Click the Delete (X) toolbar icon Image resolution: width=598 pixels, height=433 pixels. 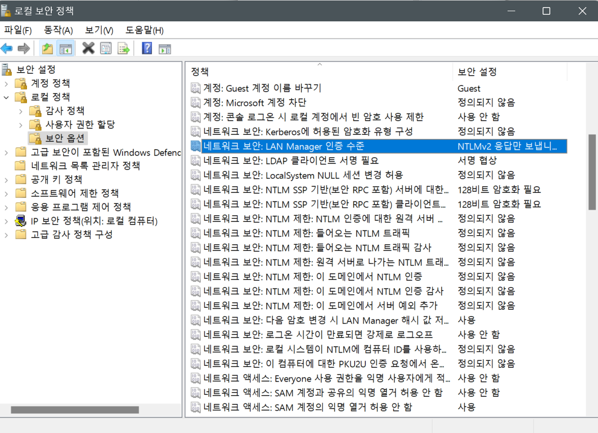tap(88, 48)
